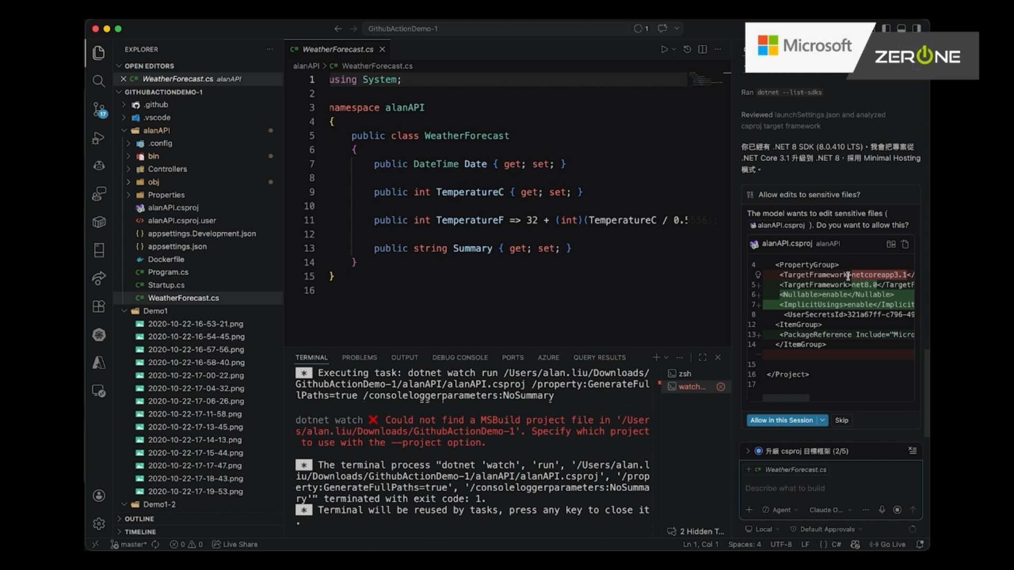Open Run and Debug view
This screenshot has width=1014, height=570.
[x=98, y=138]
